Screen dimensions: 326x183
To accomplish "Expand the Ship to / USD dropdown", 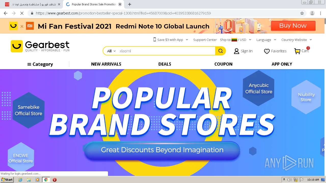I will pos(250,40).
